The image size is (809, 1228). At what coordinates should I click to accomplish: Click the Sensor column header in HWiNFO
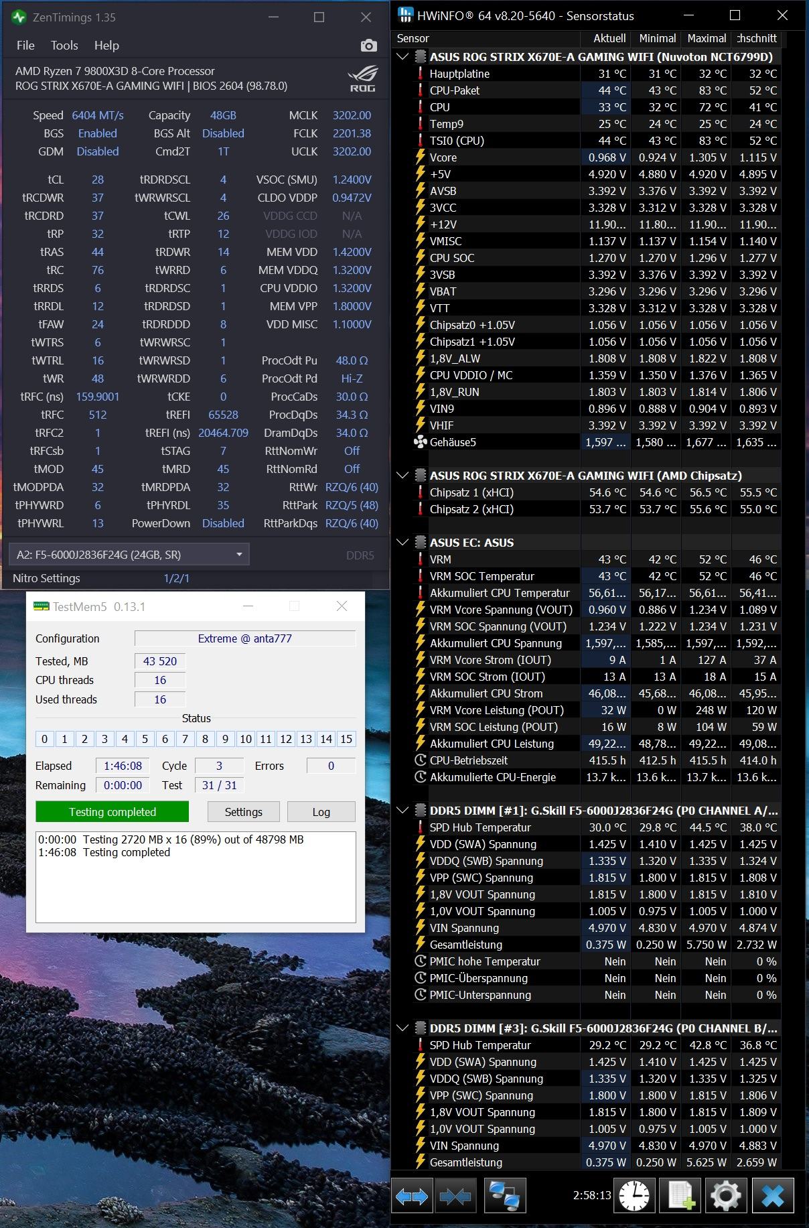coord(486,38)
